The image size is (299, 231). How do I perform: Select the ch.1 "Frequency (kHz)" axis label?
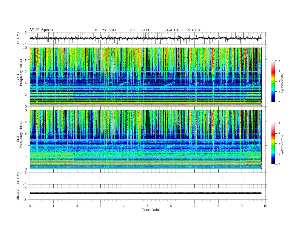click(21, 72)
